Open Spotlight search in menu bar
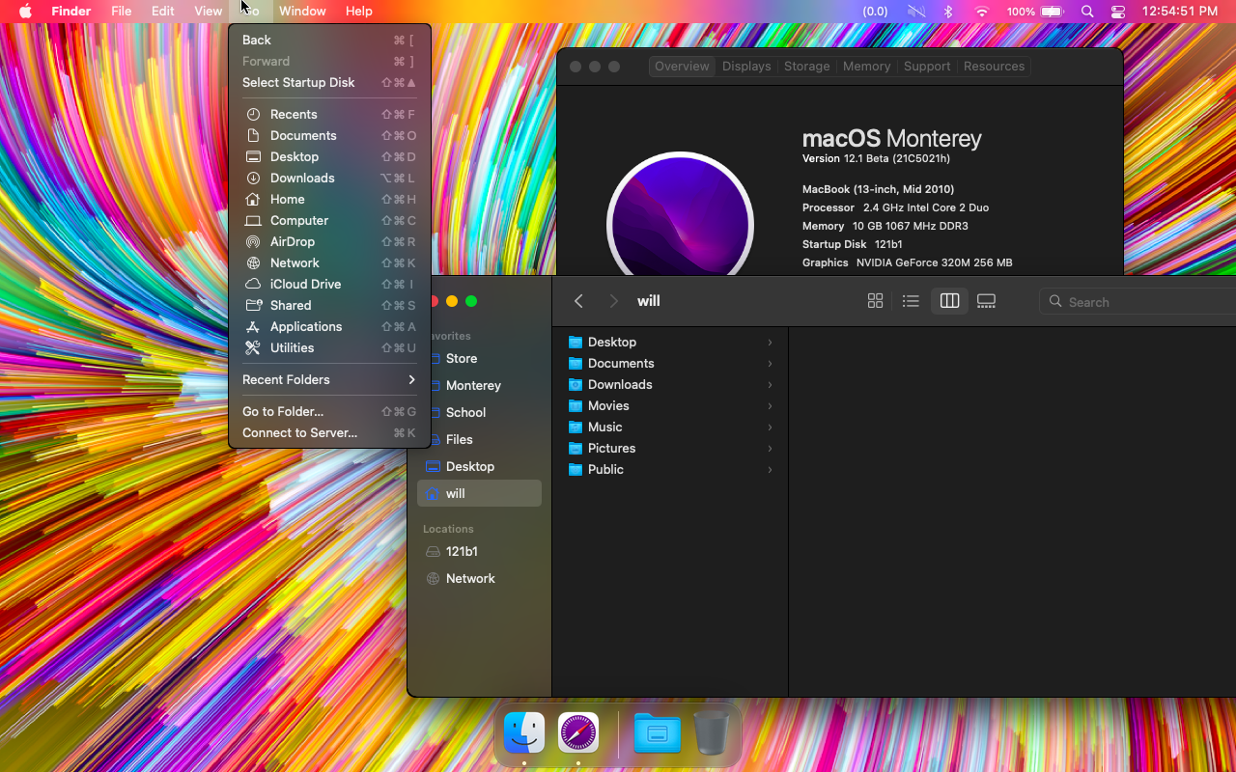 1087,12
